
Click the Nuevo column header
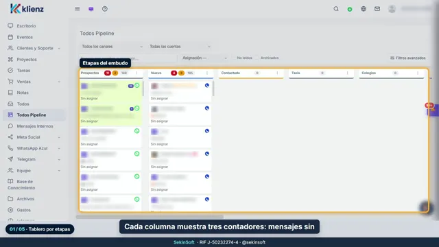coord(156,73)
